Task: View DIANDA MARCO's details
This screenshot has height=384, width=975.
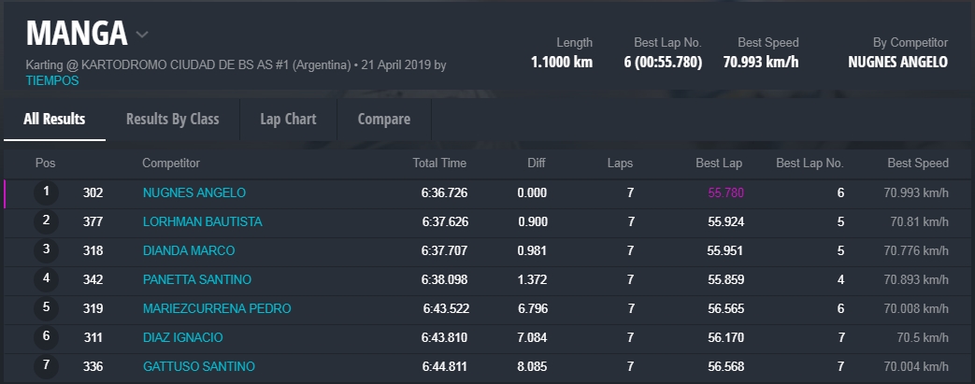Action: [x=189, y=251]
